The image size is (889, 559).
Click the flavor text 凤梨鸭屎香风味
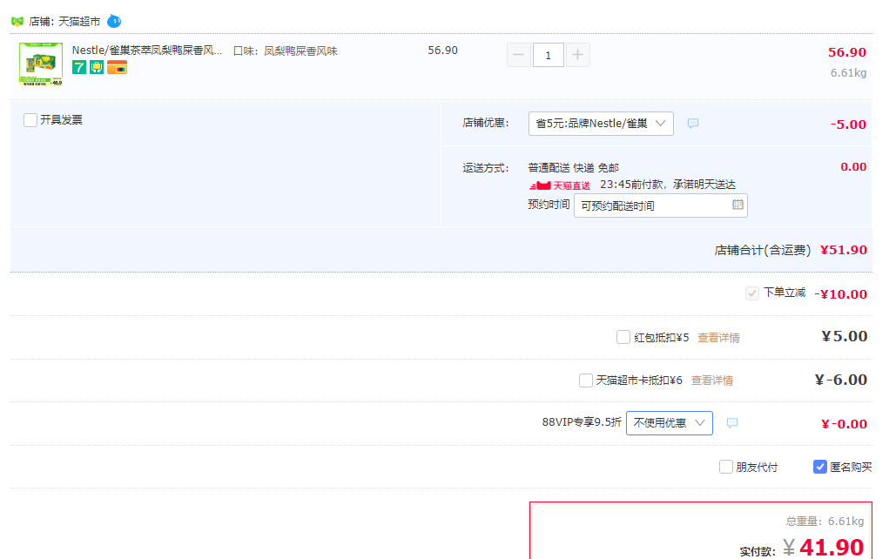300,51
